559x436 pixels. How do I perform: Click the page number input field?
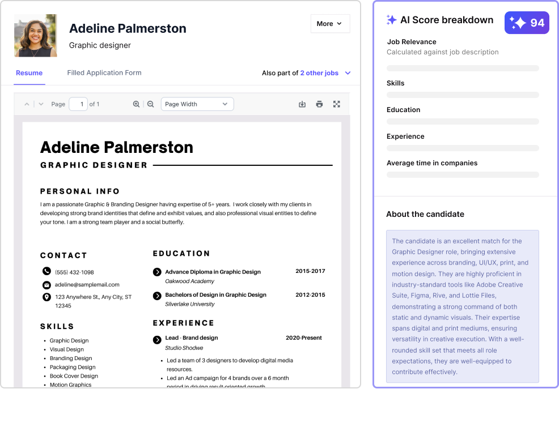[78, 104]
